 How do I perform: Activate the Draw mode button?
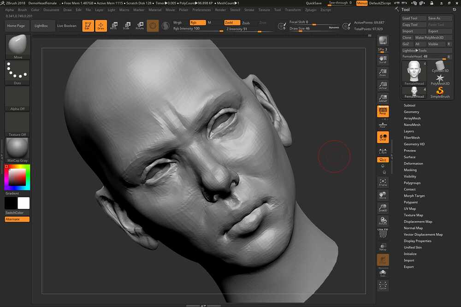coord(101,26)
